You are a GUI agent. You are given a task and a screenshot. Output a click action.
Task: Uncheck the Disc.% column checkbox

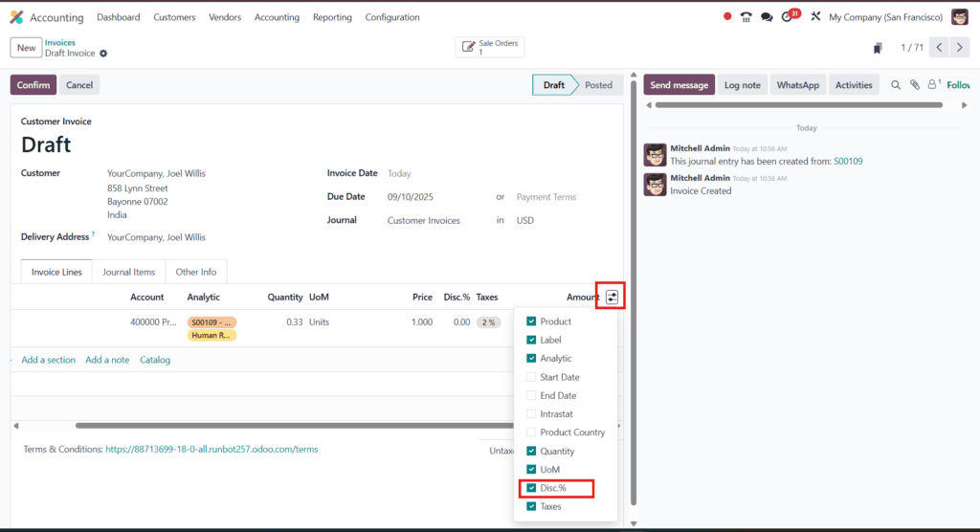[x=531, y=488]
